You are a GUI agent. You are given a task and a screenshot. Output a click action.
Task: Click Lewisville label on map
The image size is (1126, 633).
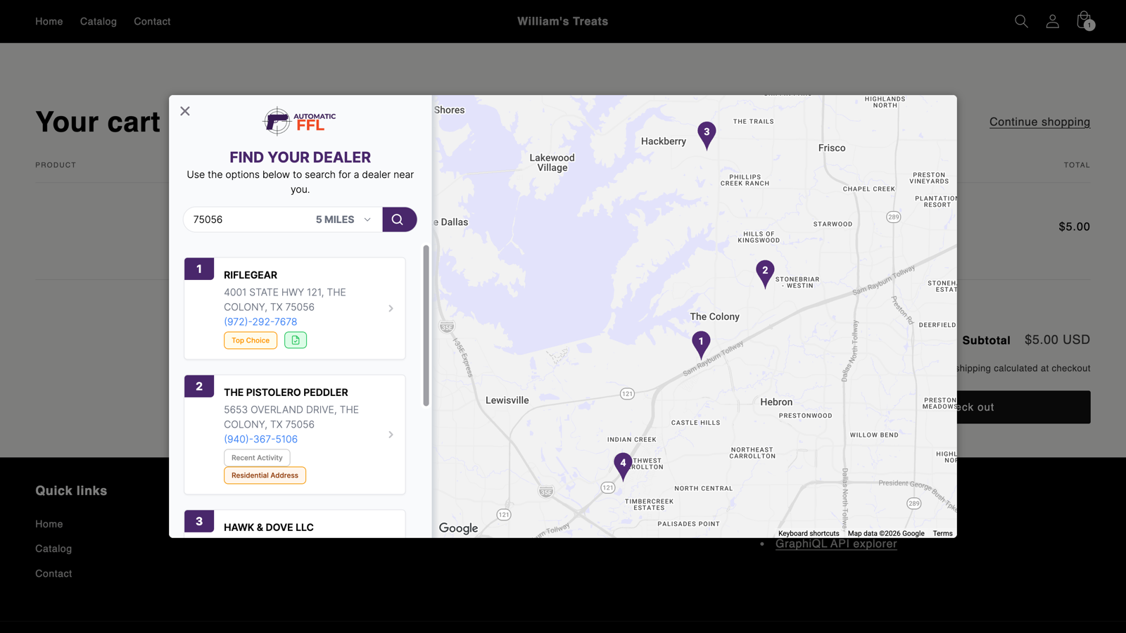pyautogui.click(x=507, y=400)
